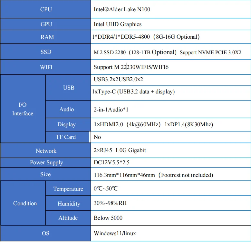This screenshot has width=251, height=242.
Task: Click "2-in-1Audio*1" value
Action: click(x=111, y=110)
